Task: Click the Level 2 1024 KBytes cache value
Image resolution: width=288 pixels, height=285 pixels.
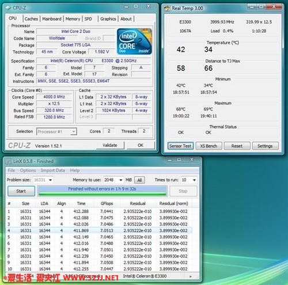Action: tap(113, 111)
